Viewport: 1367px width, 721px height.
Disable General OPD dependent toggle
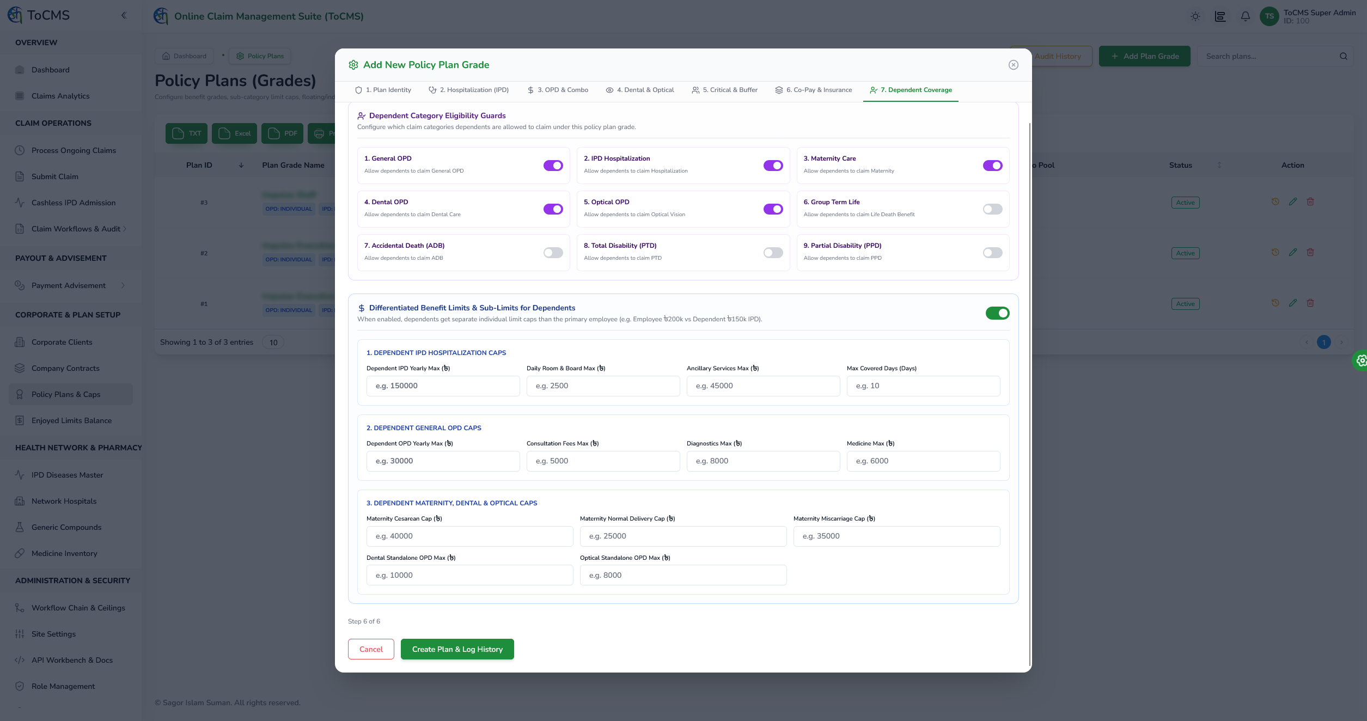[553, 166]
